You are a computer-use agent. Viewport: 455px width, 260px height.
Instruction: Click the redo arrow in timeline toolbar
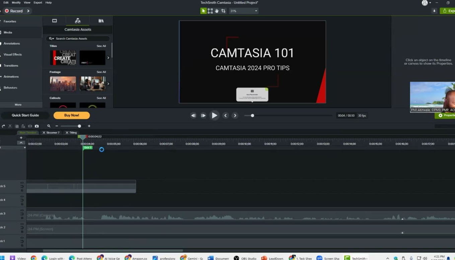[3, 126]
